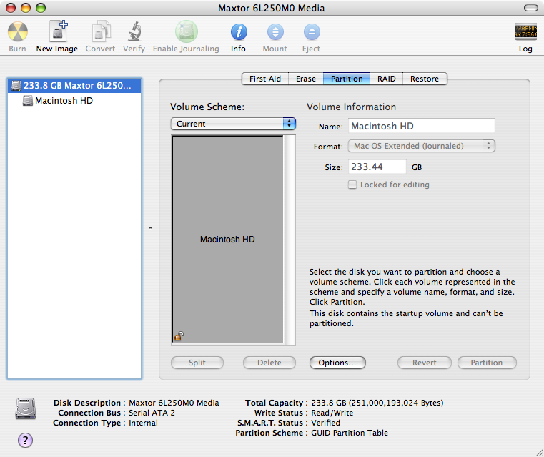The height and width of the screenshot is (457, 544).
Task: Switch to the Restore tab
Action: click(425, 79)
